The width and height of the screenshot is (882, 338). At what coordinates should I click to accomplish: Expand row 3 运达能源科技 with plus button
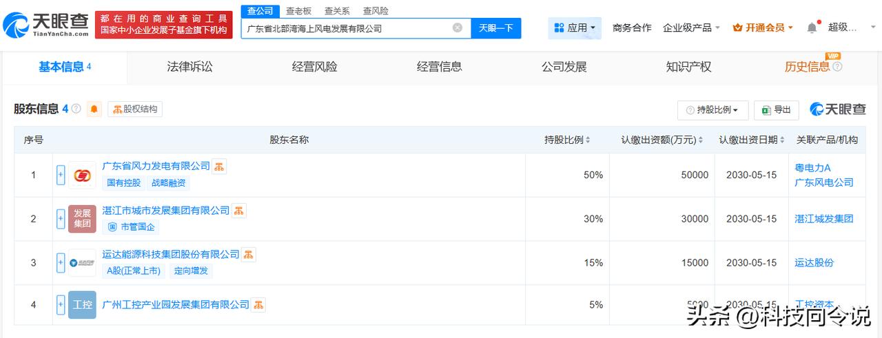click(61, 263)
